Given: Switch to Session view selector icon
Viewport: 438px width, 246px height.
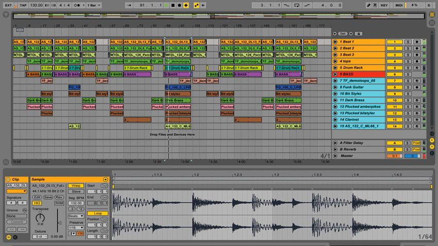Looking at the screenshot, I should 432,23.
